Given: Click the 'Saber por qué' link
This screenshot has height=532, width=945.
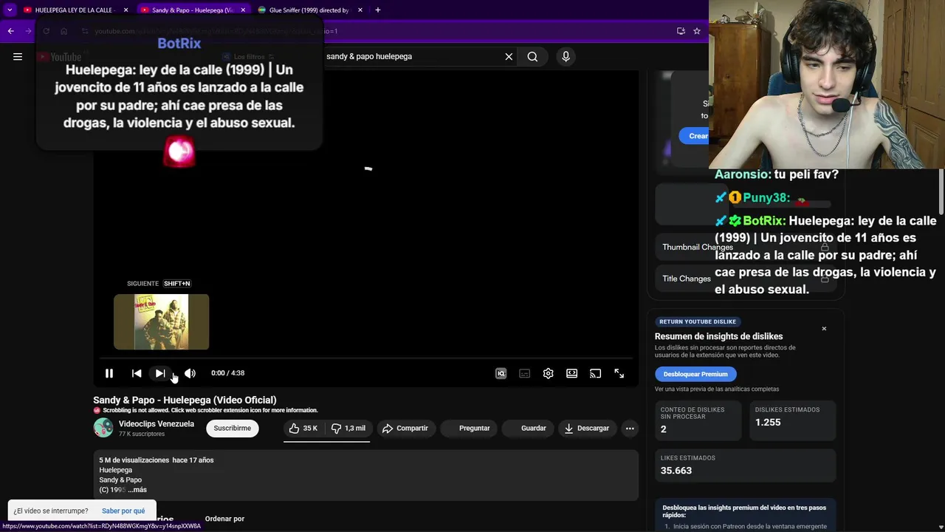Looking at the screenshot, I should point(123,511).
